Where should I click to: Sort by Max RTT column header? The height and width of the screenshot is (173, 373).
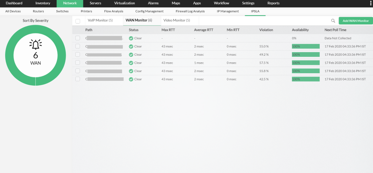(x=168, y=30)
